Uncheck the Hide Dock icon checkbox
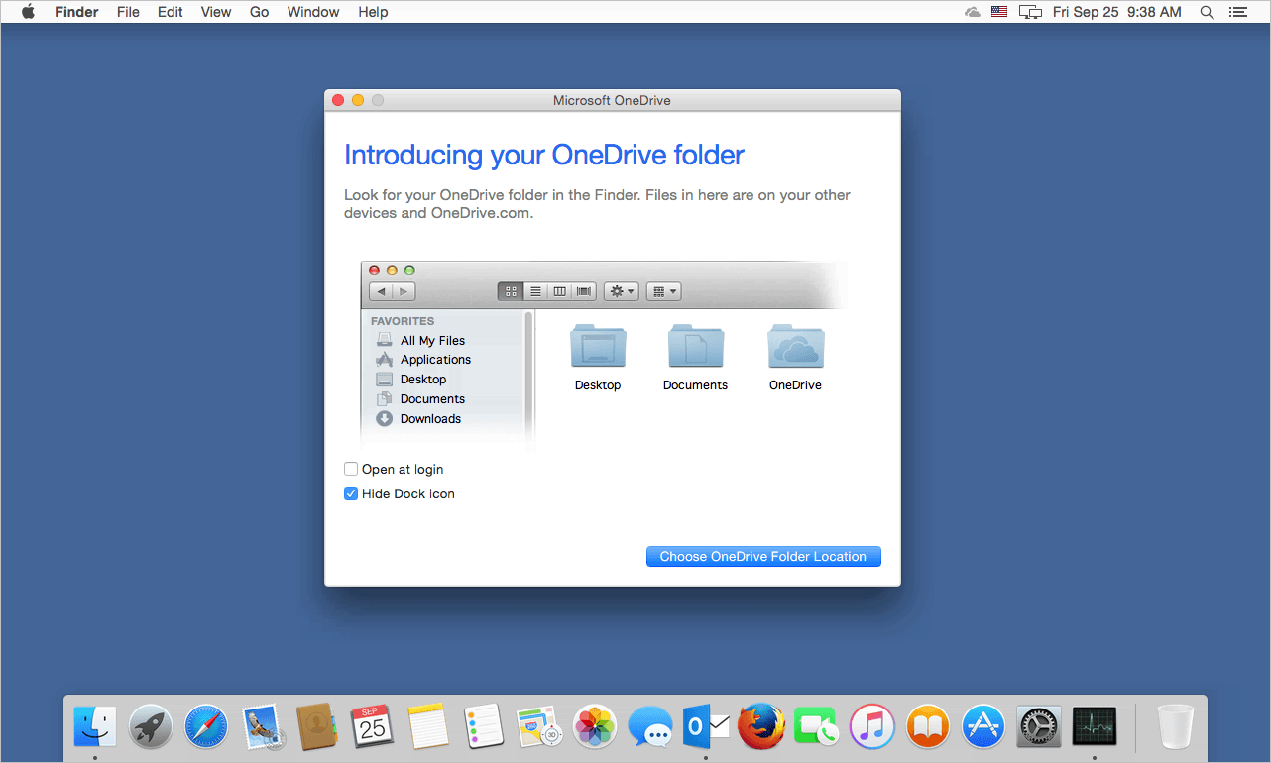This screenshot has width=1271, height=763. coord(351,493)
